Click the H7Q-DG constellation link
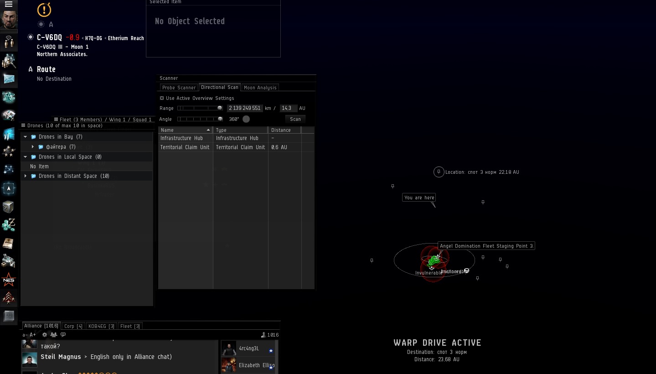Viewport: 656px width, 374px height. (93, 38)
